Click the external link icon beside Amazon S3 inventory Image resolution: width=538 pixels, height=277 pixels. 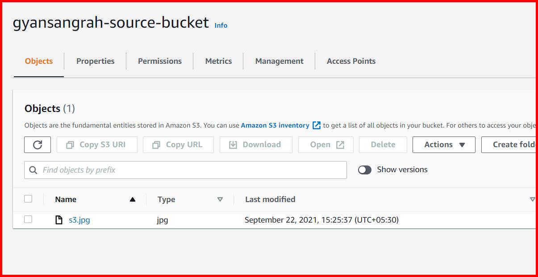click(317, 125)
